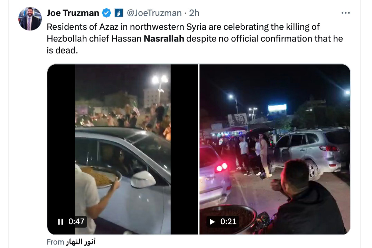Click the 0:21 duration label
Screen dimensions: 372x248
coord(228,222)
